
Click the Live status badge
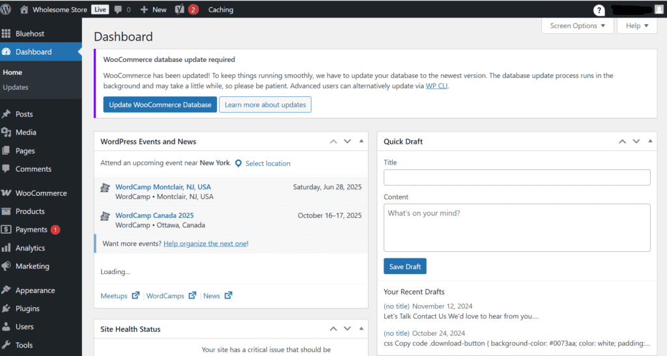(x=100, y=9)
